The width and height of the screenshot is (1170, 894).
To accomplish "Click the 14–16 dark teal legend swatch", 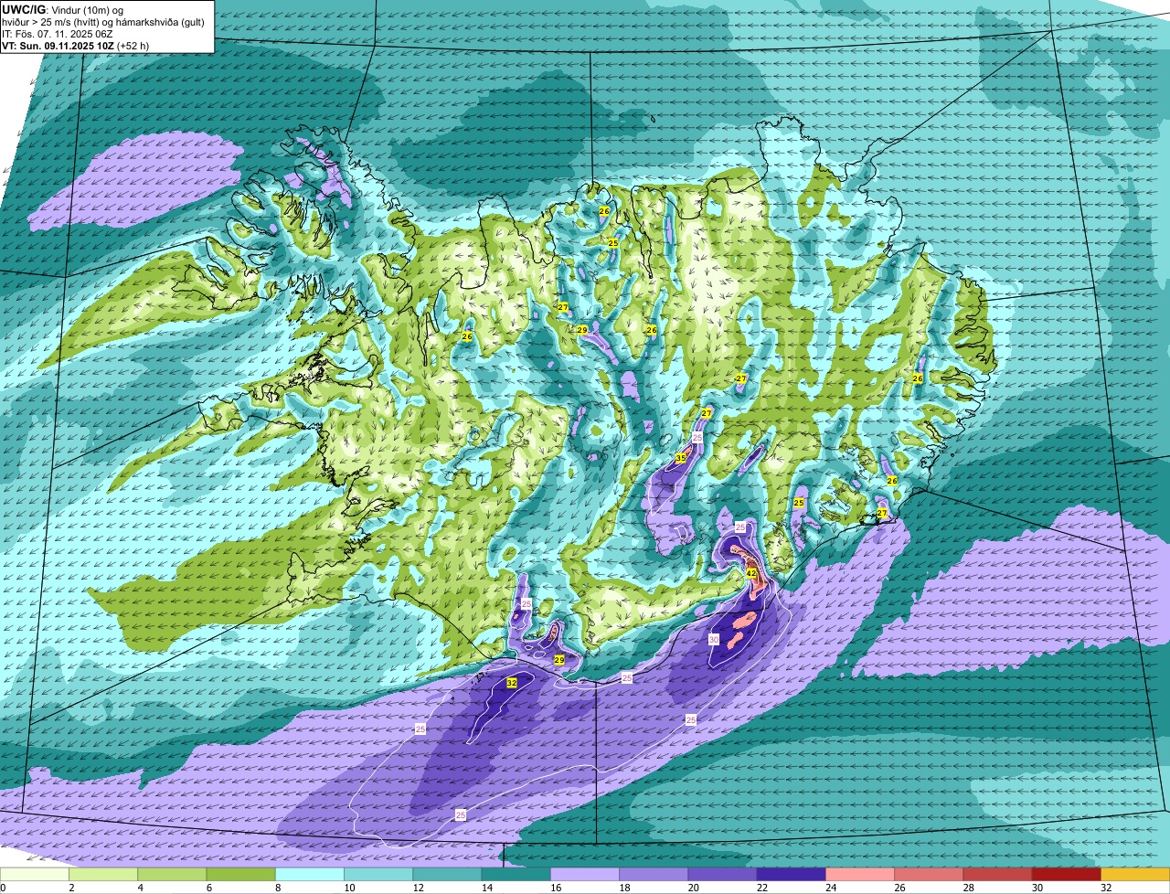I will (x=516, y=875).
